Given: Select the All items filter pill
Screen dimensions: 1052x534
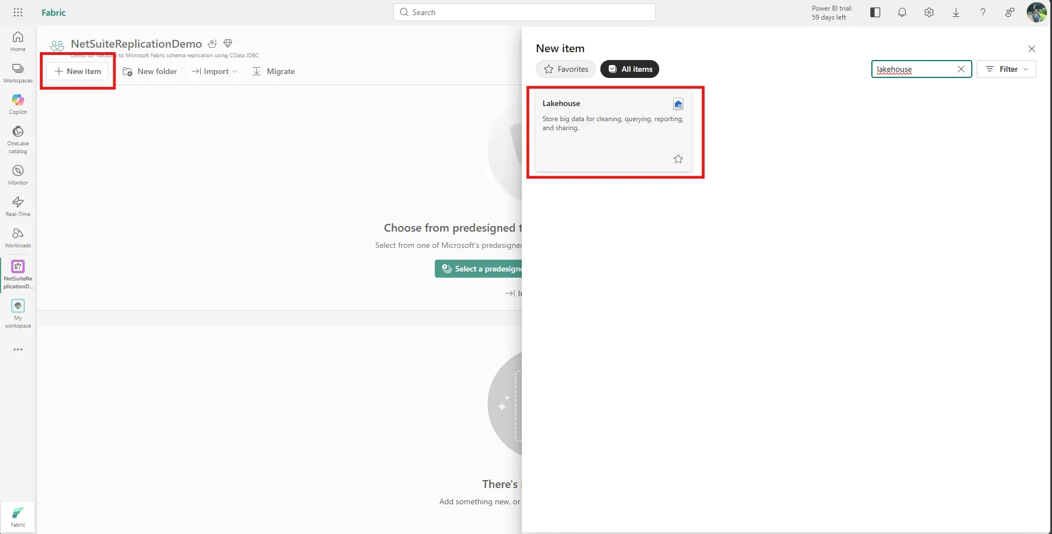Looking at the screenshot, I should click(x=630, y=69).
